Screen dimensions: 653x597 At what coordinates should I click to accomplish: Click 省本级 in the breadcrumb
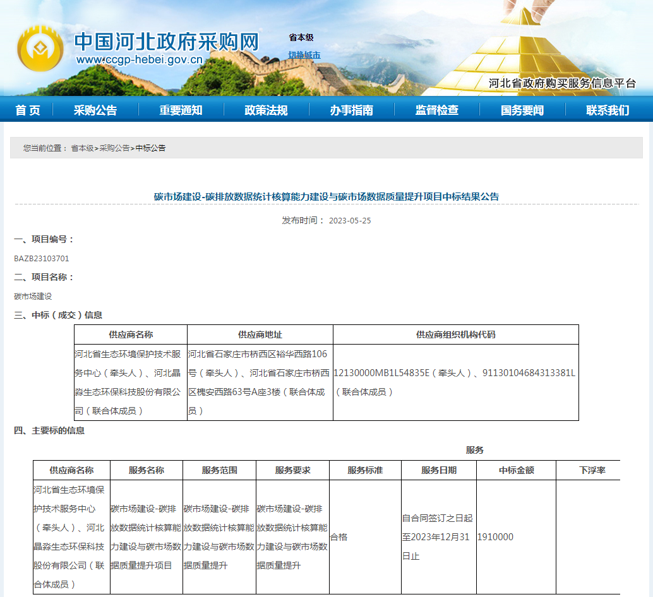point(83,148)
